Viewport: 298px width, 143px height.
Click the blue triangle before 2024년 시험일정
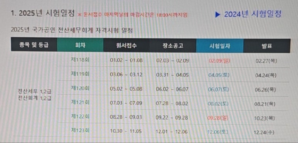coord(217,15)
